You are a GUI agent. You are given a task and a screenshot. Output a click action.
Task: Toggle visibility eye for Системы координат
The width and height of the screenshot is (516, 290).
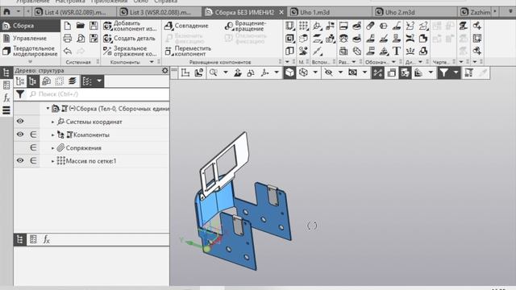[x=20, y=122]
